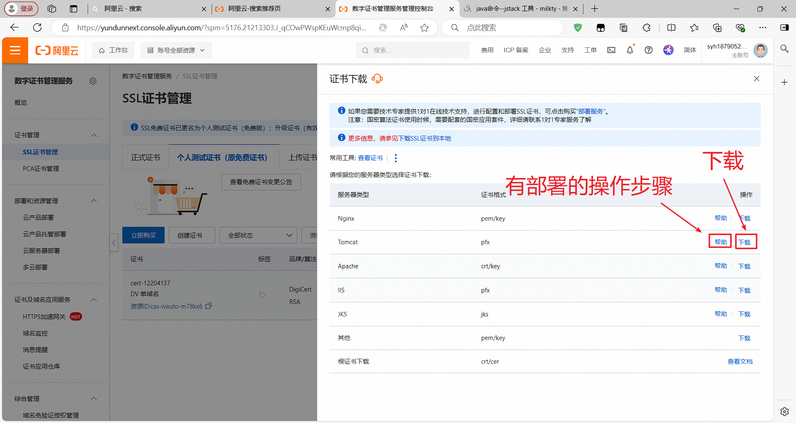Image resolution: width=796 pixels, height=423 pixels.
Task: Click the 立即购买 button
Action: click(x=143, y=235)
